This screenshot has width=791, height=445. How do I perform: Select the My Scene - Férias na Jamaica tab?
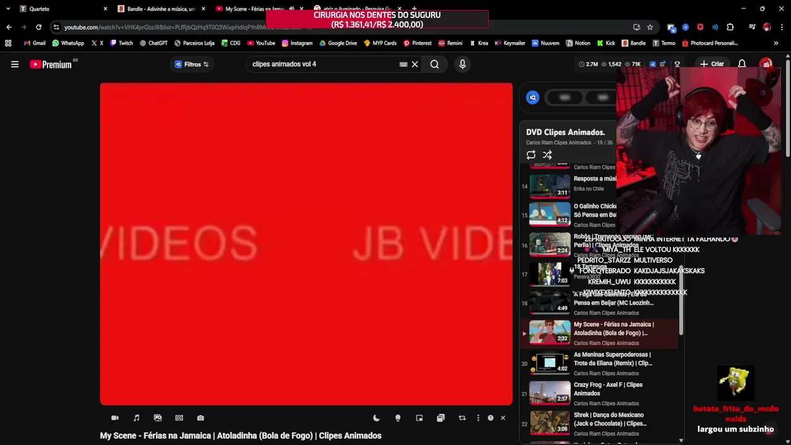(x=260, y=9)
